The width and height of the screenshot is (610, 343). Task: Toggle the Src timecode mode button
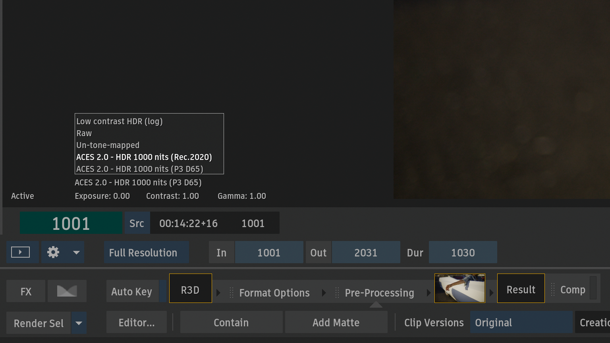137,223
